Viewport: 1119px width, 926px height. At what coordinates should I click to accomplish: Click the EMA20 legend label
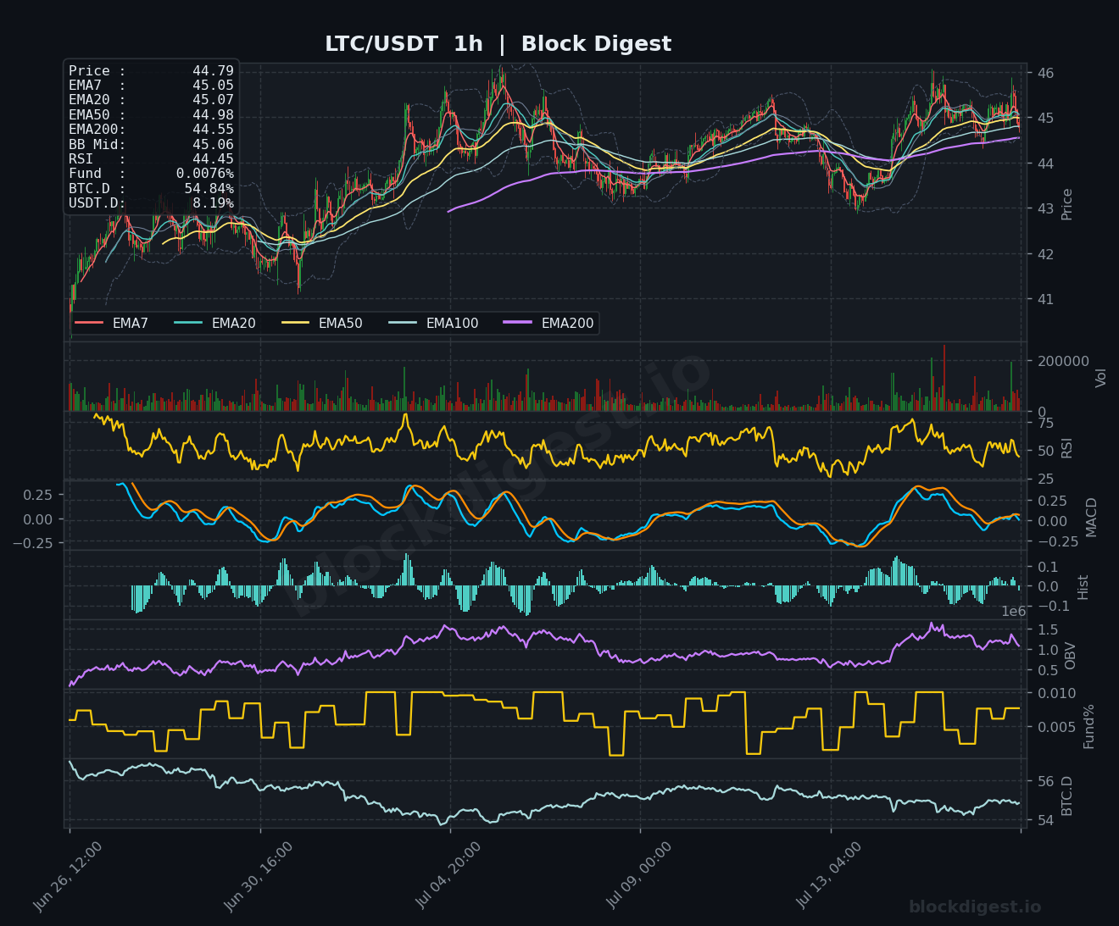coord(233,323)
